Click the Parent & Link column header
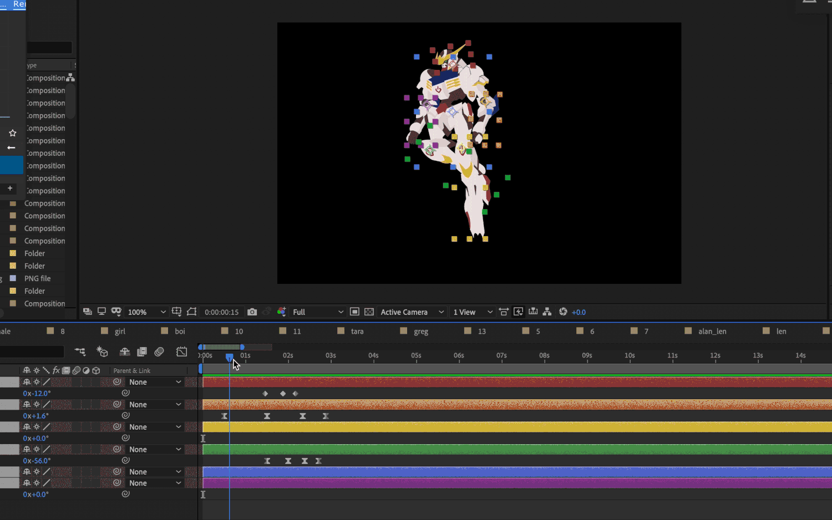This screenshot has width=832, height=520. [x=132, y=370]
